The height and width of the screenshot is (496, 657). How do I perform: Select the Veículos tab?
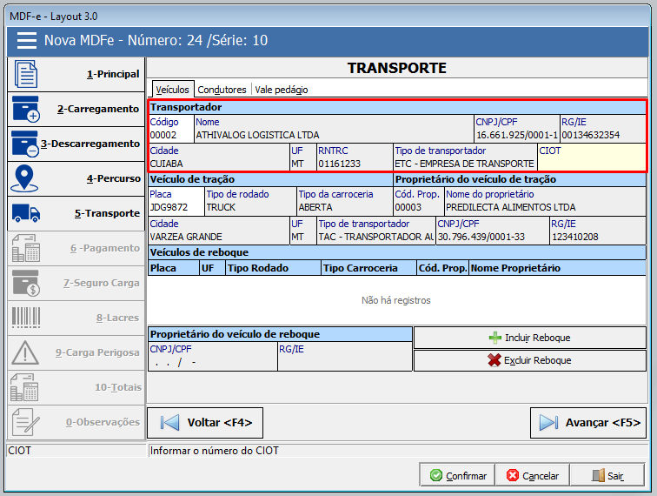coord(172,90)
